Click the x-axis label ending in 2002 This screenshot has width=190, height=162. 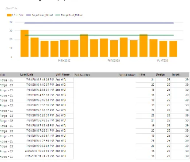coord(64,61)
